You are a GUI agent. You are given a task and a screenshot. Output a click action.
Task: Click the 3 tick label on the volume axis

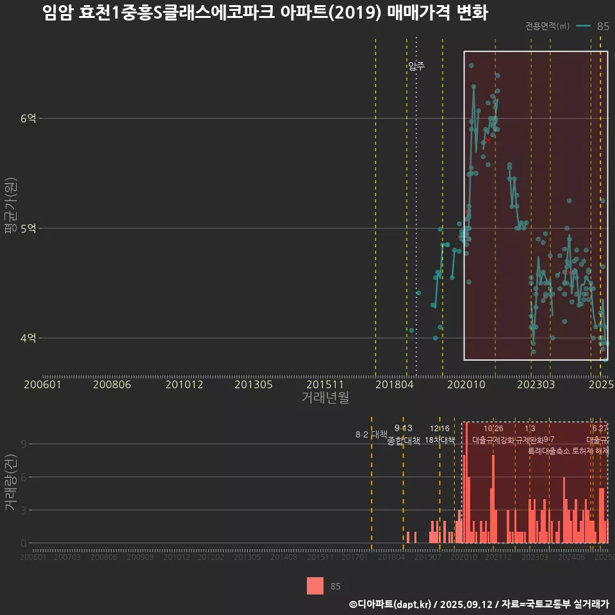tap(24, 511)
